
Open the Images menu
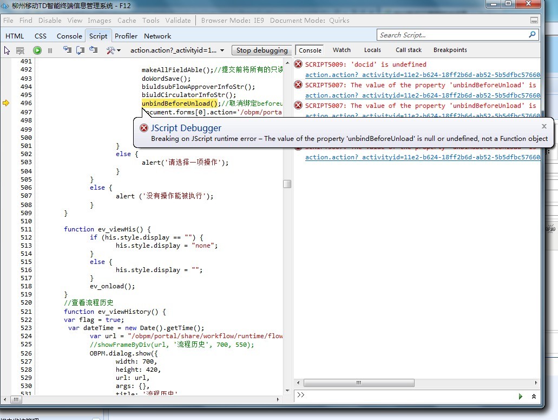click(x=99, y=20)
